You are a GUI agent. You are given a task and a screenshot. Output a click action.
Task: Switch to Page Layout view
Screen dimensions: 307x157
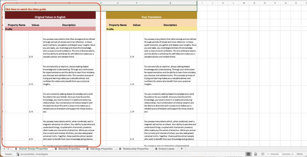pos(255,154)
